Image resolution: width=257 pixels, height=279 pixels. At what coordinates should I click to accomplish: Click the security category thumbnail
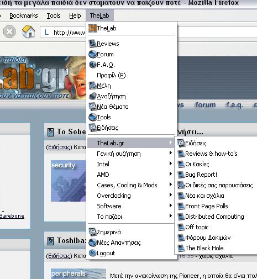click(69, 181)
